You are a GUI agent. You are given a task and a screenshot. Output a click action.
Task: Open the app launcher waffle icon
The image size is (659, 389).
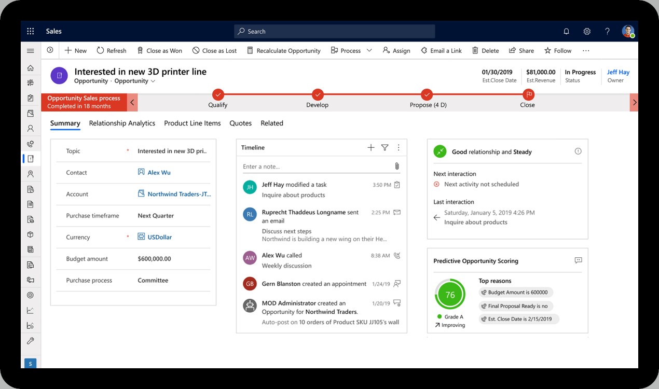(30, 31)
